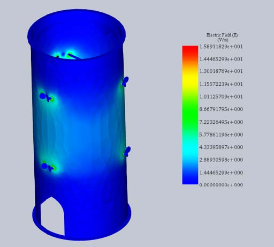
Task: Click the (V/m) unit label
Action: [223, 40]
